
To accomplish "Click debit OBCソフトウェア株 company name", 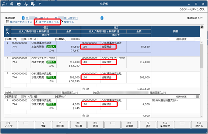I will pyautogui.click(x=43, y=58).
